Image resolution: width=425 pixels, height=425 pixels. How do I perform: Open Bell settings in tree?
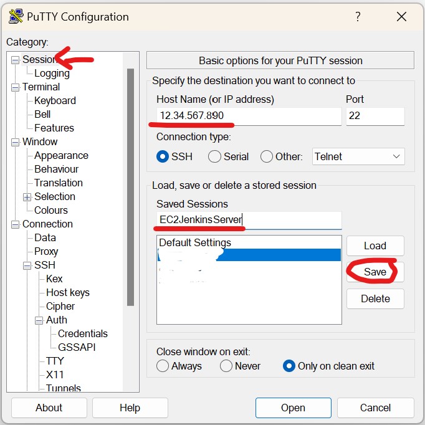tap(42, 115)
